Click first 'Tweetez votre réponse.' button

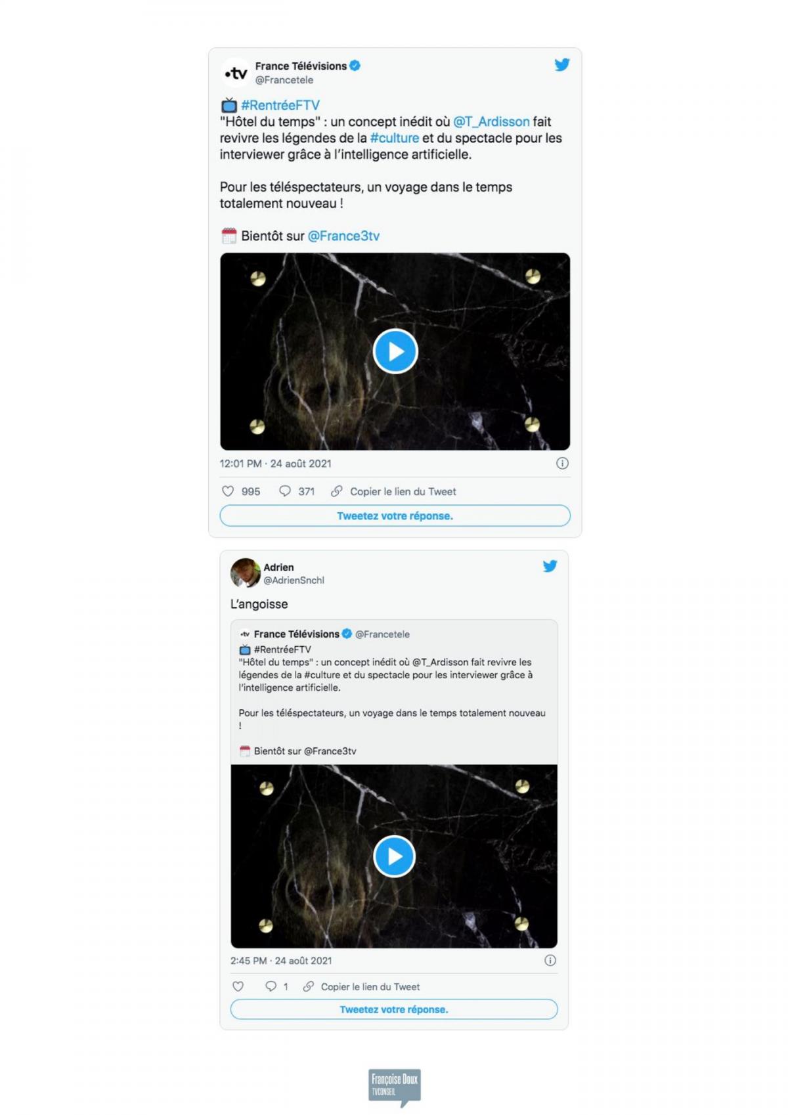395,516
